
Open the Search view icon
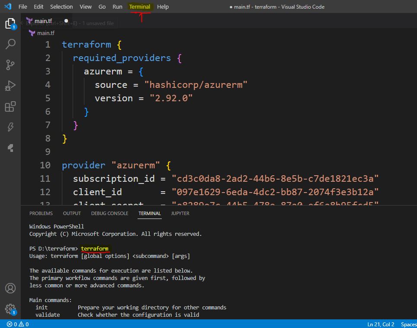click(x=10, y=44)
